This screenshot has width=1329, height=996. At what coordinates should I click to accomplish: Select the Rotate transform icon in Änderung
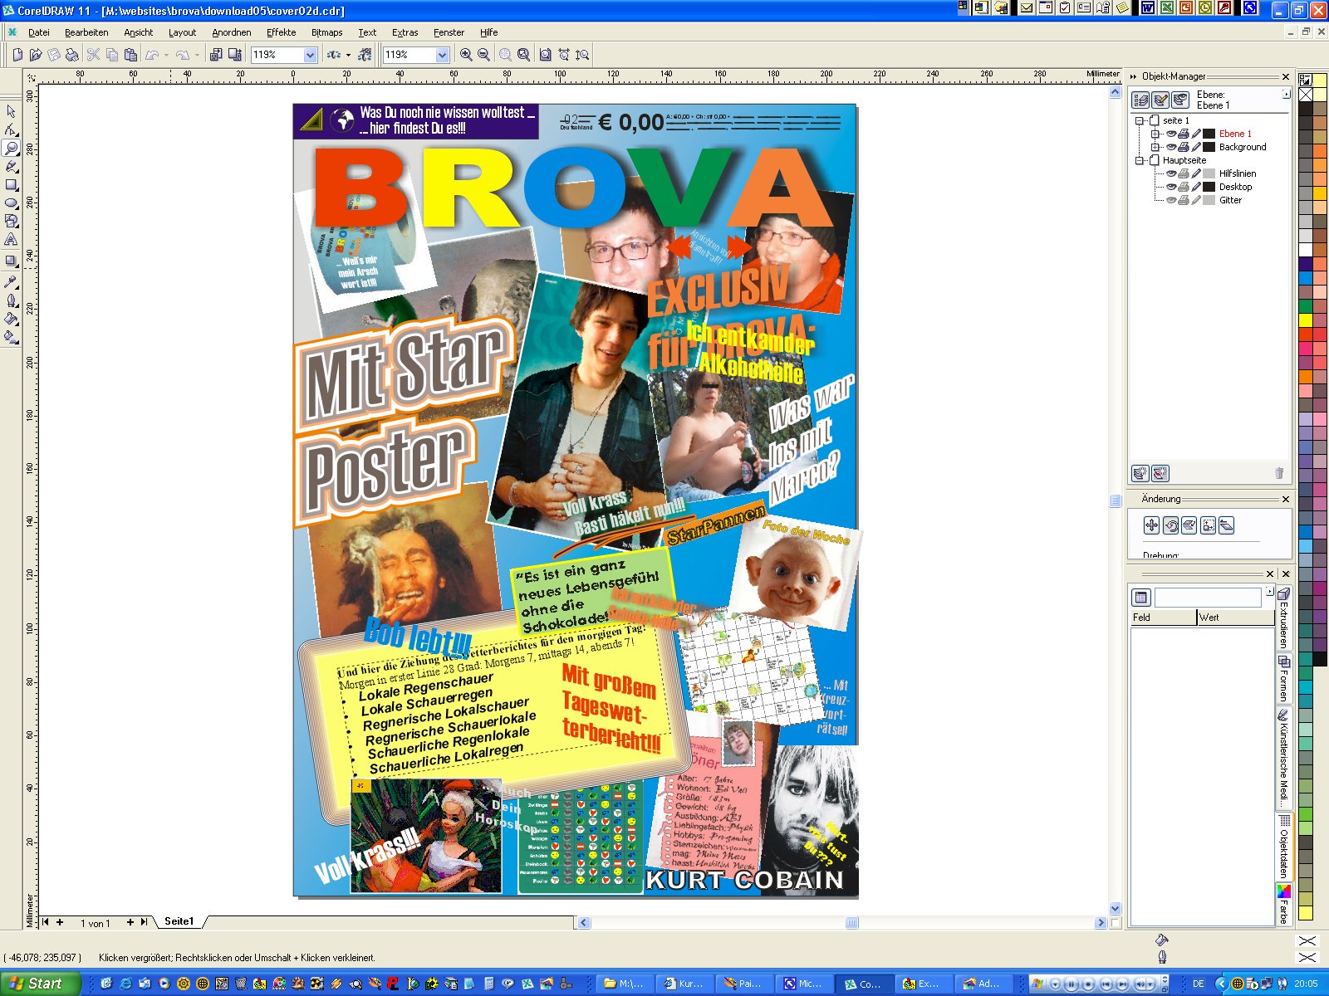(1170, 525)
